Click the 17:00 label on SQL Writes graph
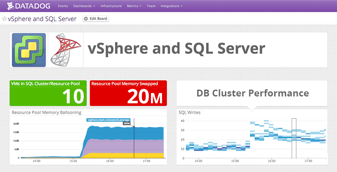This screenshot has width=337, height=172. (308, 160)
